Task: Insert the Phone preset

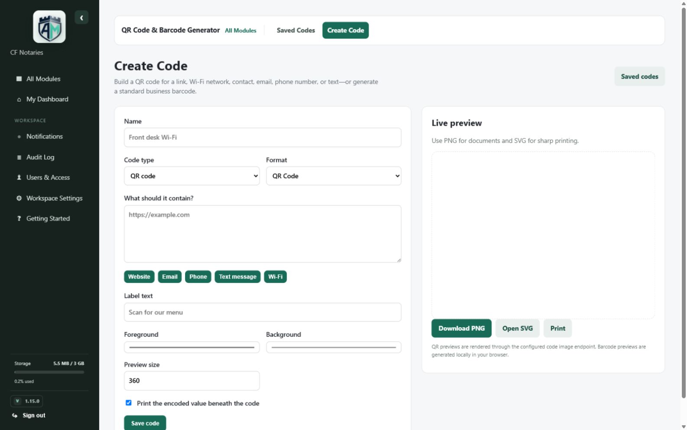Action: (x=198, y=277)
